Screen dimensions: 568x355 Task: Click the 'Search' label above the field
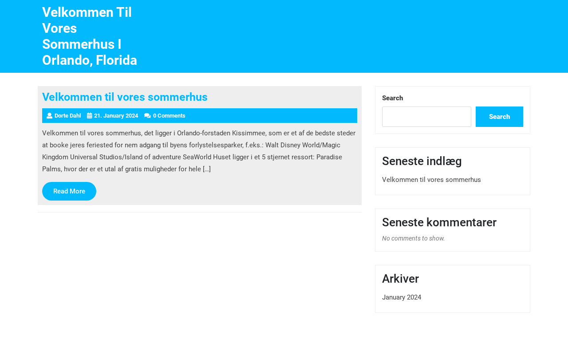pyautogui.click(x=392, y=98)
